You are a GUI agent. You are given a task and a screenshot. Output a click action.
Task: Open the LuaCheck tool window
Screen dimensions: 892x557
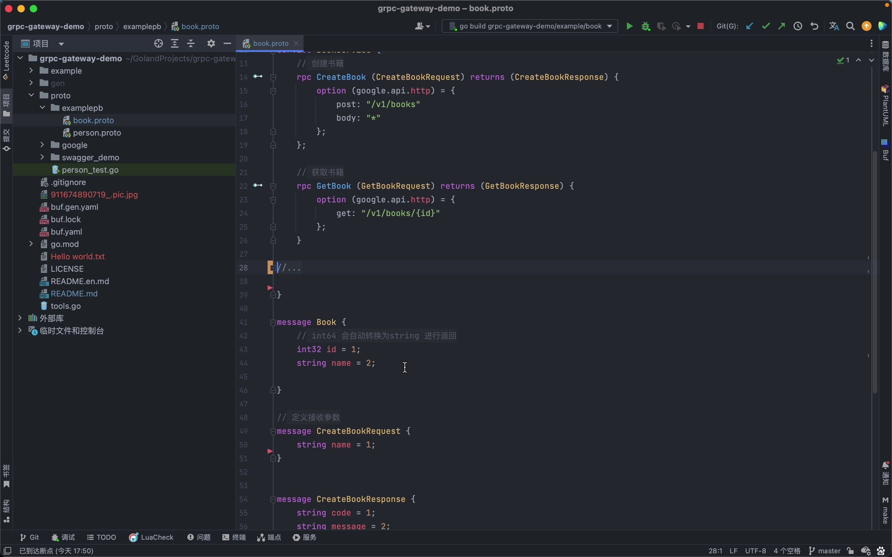click(x=151, y=538)
